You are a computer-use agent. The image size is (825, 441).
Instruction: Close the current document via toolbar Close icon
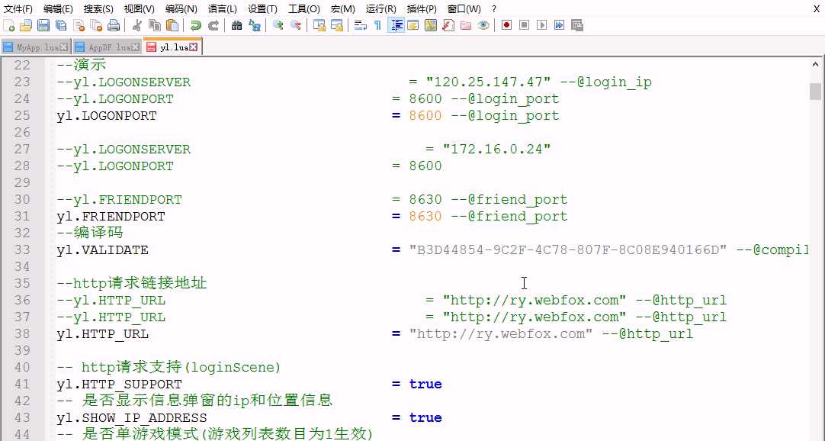[x=79, y=25]
